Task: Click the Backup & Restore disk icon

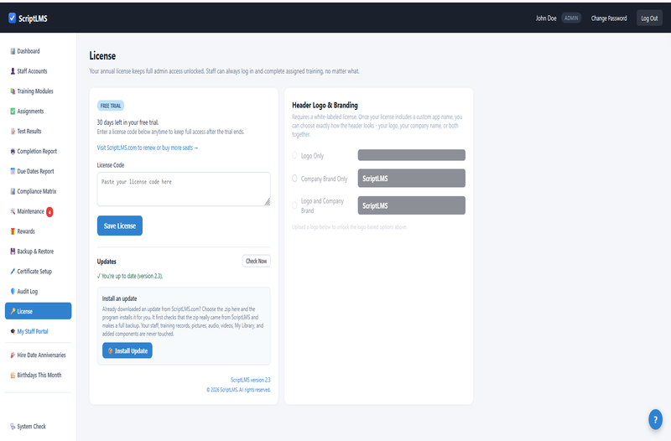Action: tap(13, 252)
